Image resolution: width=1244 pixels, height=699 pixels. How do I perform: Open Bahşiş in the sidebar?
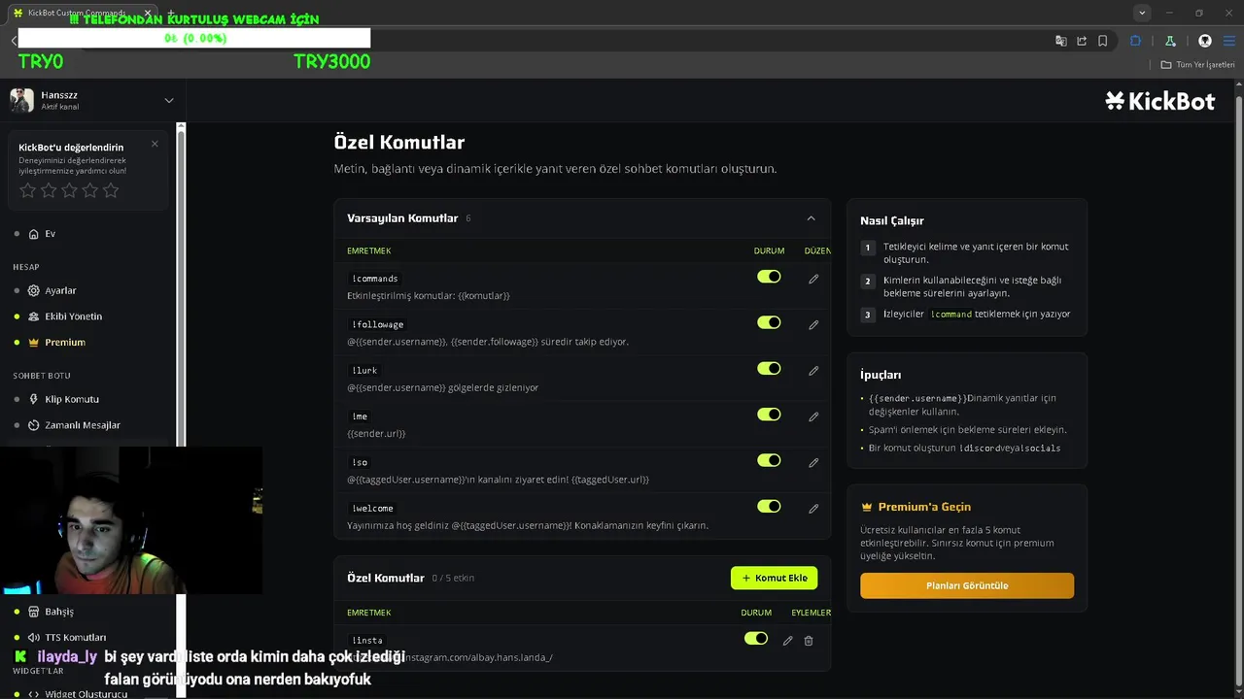[58, 612]
